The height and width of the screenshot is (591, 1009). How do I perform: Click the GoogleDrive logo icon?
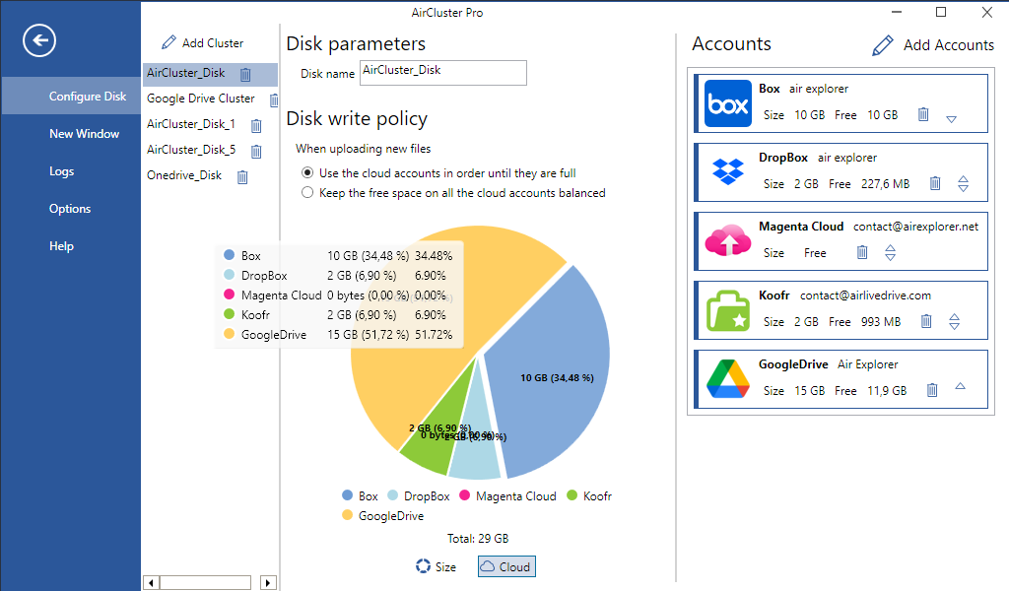tap(728, 379)
